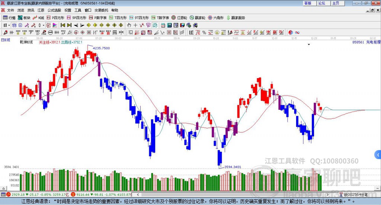Click the 充电桩理 stock name label
Viewport: 381px width, 205px height.
click(x=373, y=42)
